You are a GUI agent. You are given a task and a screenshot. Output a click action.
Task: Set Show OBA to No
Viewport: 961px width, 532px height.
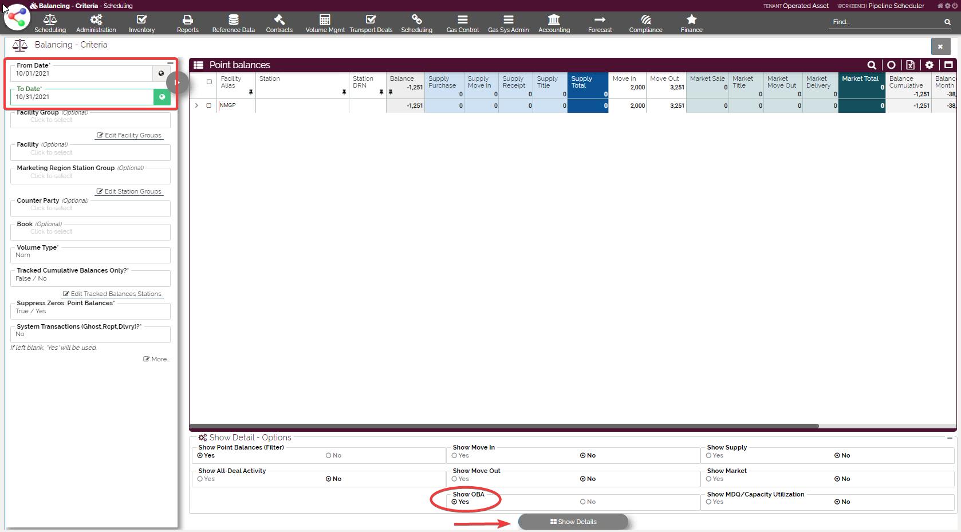coord(583,502)
